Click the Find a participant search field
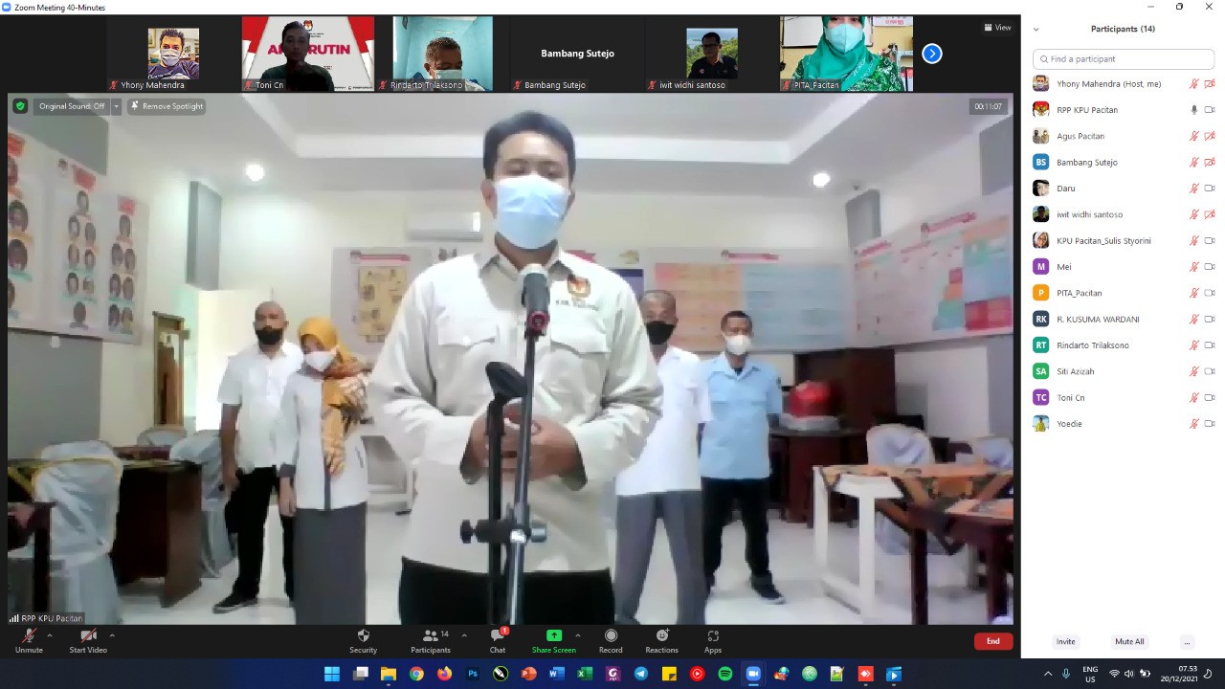Viewport: 1225px width, 689px height. coord(1124,59)
